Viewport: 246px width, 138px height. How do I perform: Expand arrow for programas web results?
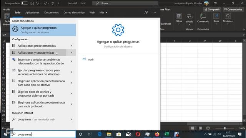pos(71,119)
